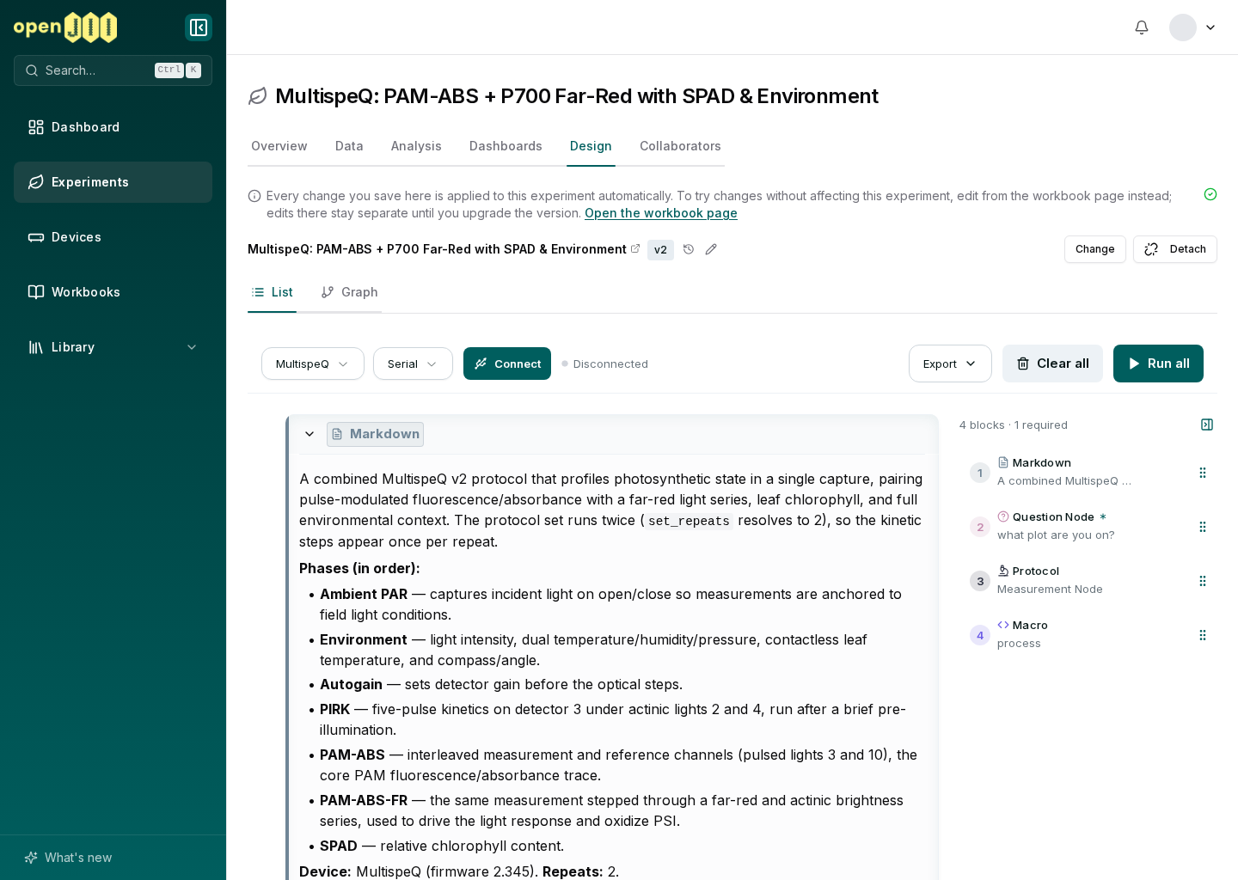Click the set_repeats code text
The height and width of the screenshot is (880, 1238).
coord(689,522)
